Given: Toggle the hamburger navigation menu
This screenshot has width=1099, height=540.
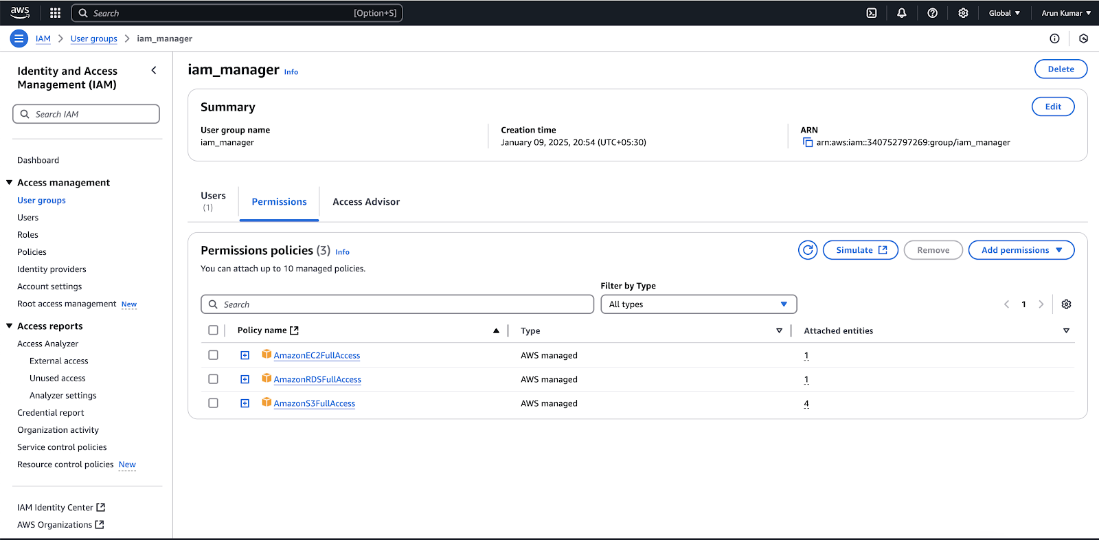Looking at the screenshot, I should (19, 38).
